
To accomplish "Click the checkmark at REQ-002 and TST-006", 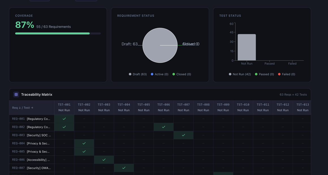I will pos(163,127).
